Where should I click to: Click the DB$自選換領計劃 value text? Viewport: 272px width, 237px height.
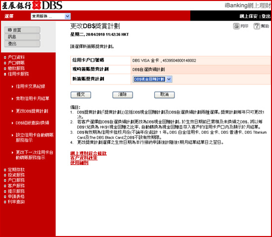coord(149,70)
